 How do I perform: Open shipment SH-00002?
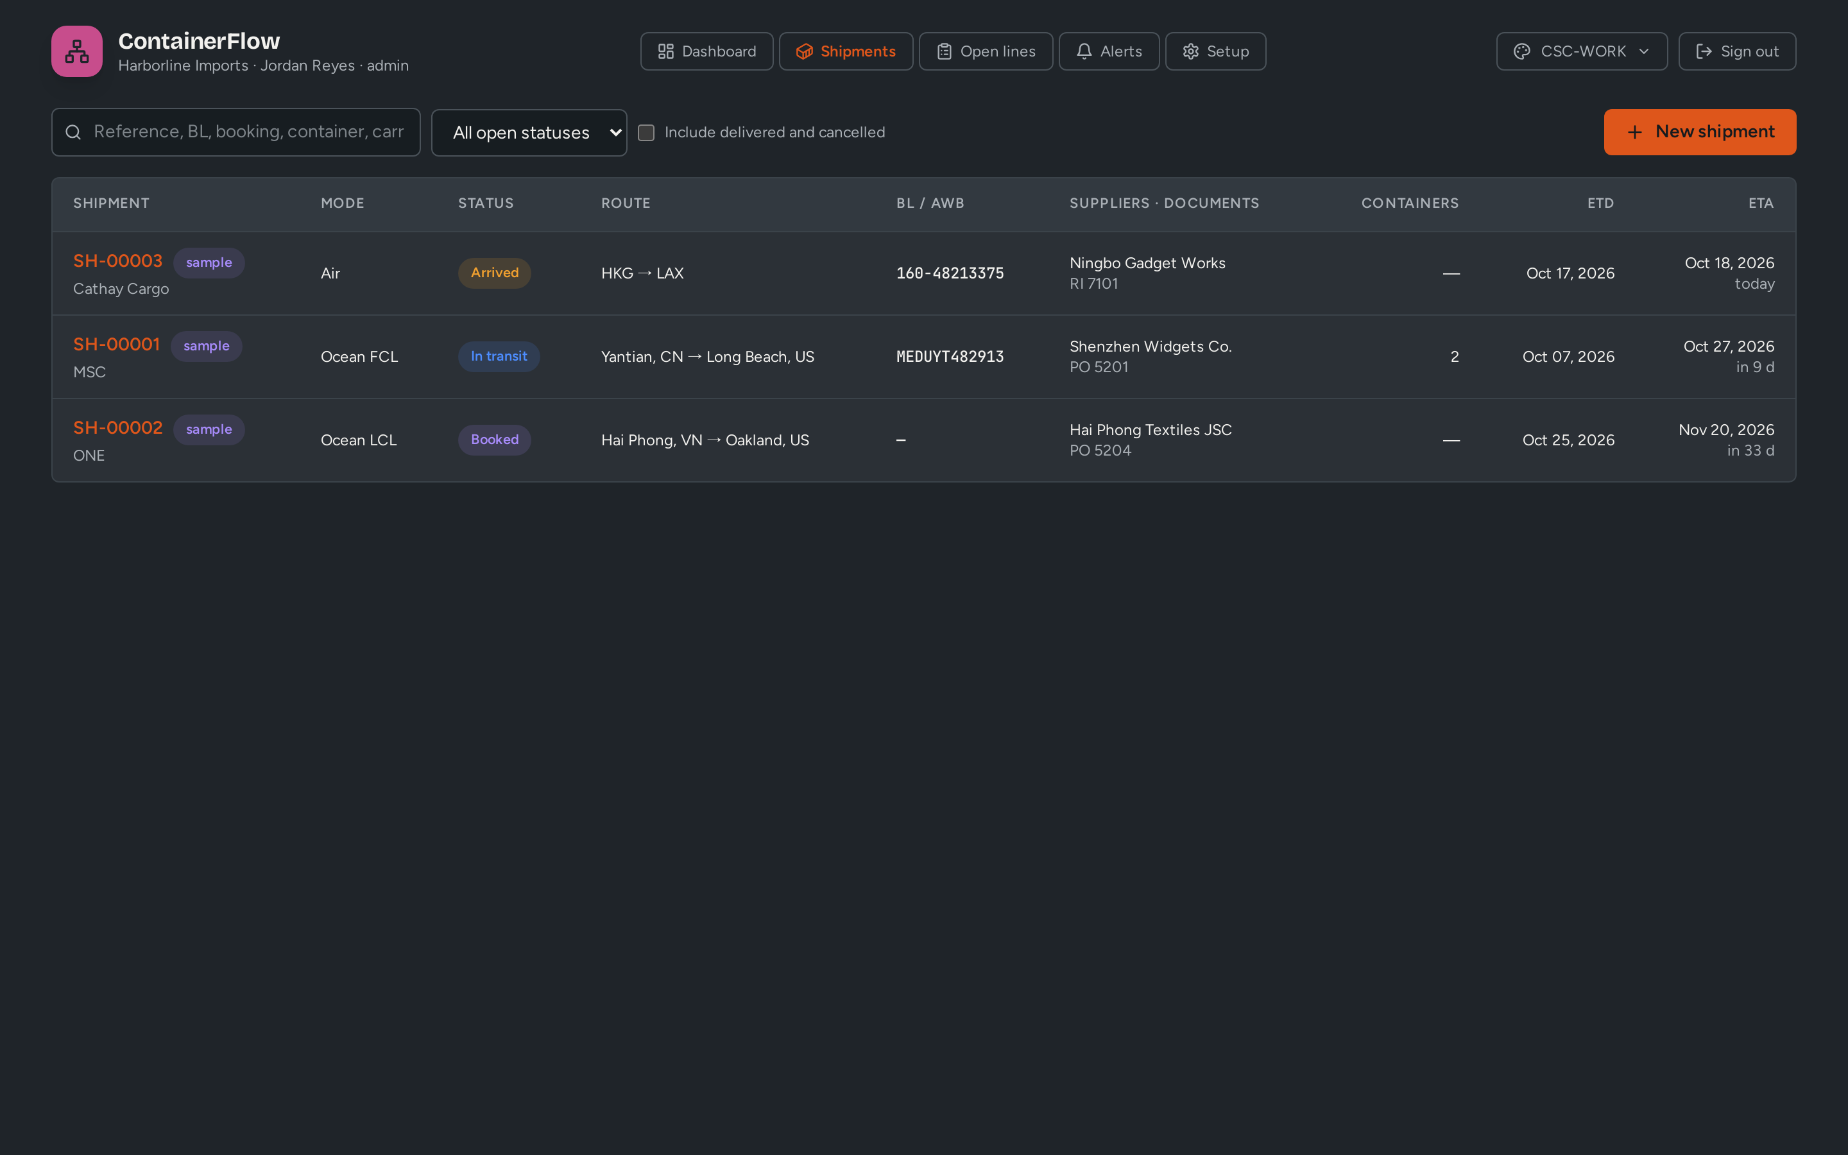tap(117, 427)
